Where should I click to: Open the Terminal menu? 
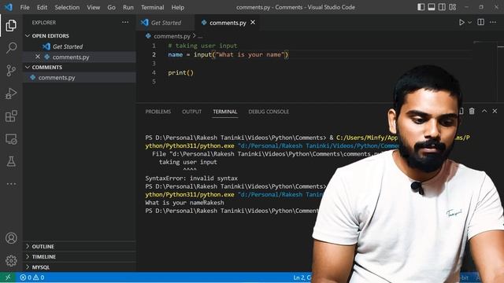[x=152, y=7]
